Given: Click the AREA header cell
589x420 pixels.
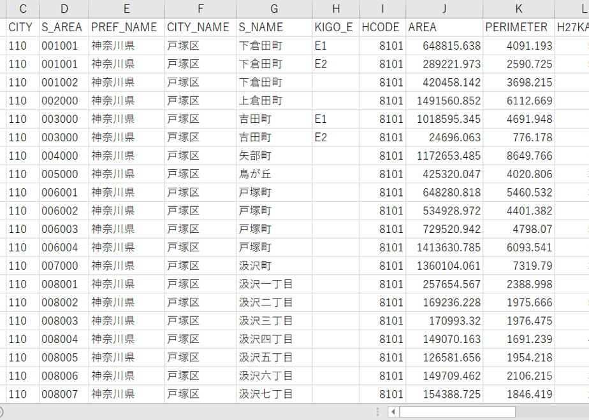Looking at the screenshot, I should click(444, 27).
